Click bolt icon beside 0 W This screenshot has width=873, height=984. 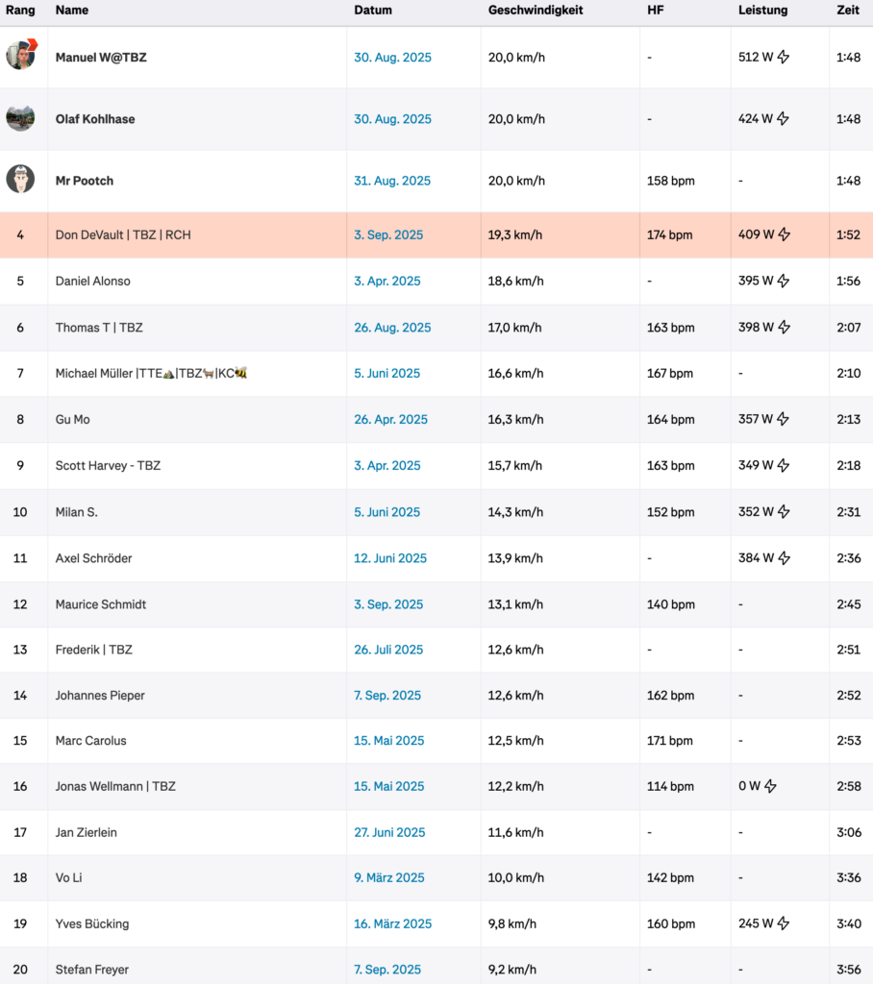771,786
